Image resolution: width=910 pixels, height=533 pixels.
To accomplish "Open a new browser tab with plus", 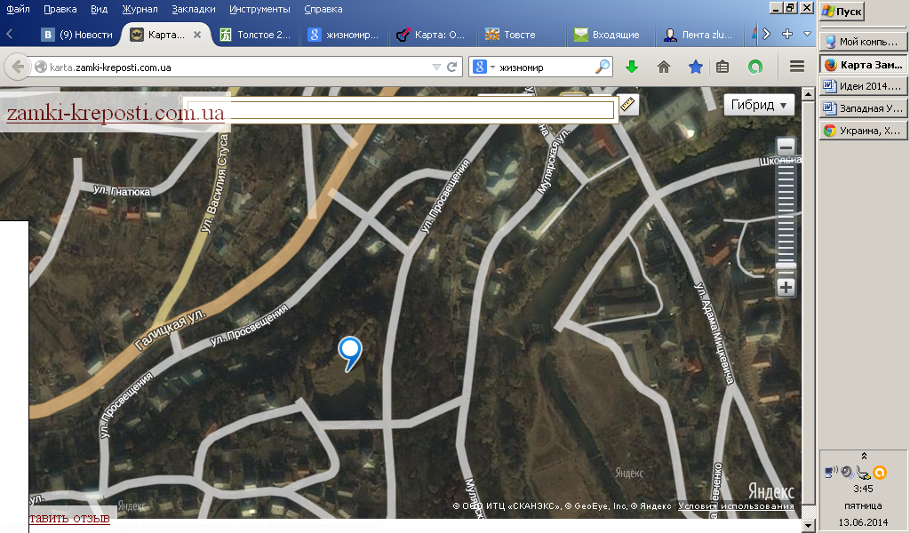I will pyautogui.click(x=787, y=35).
